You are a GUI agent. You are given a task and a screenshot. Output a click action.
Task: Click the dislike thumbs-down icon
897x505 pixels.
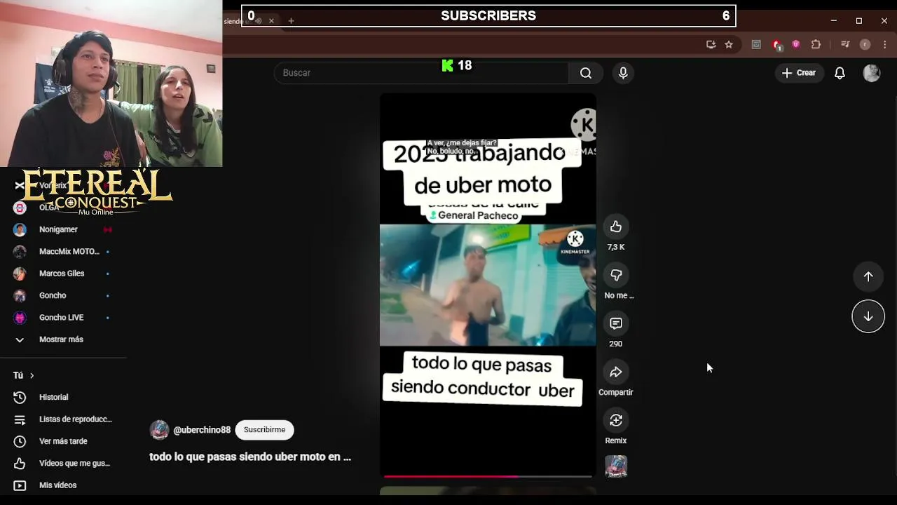point(616,275)
